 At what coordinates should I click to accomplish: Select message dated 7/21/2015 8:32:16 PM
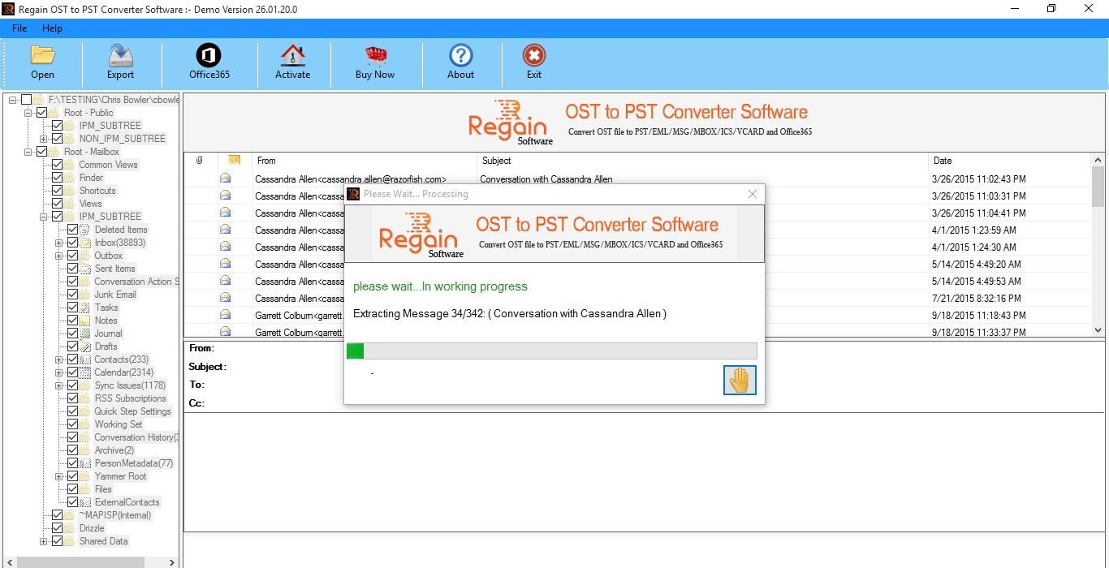[x=638, y=298]
